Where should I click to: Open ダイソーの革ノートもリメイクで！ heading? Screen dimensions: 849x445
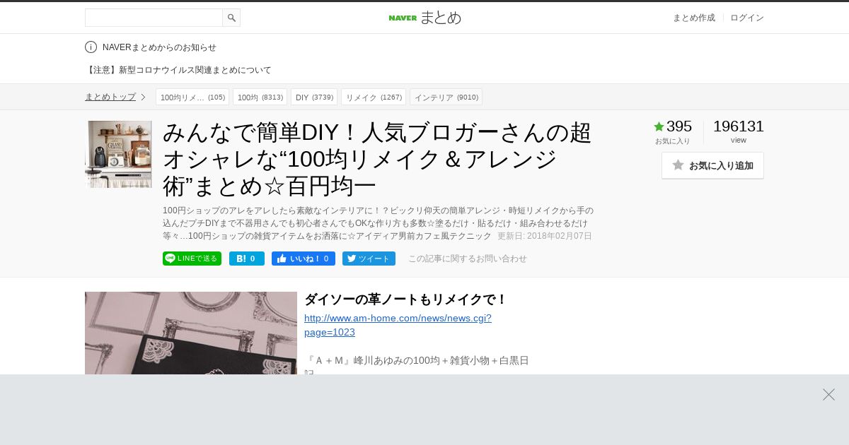[405, 299]
